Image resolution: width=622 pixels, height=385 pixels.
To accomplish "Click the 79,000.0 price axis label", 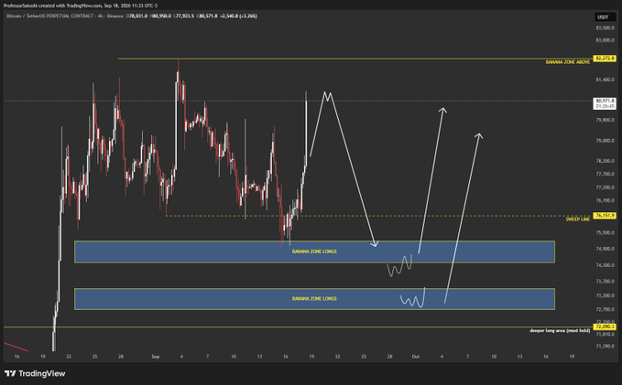I will [605, 141].
